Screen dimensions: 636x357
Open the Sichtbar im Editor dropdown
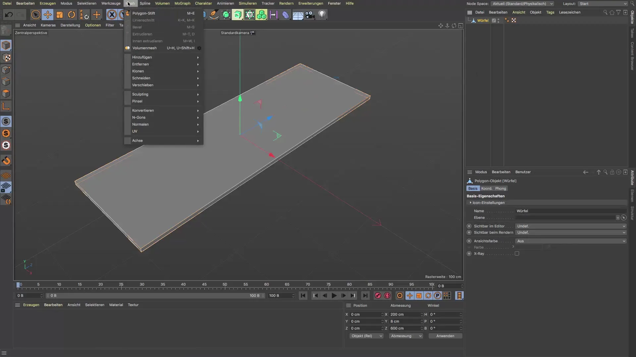[x=571, y=226]
